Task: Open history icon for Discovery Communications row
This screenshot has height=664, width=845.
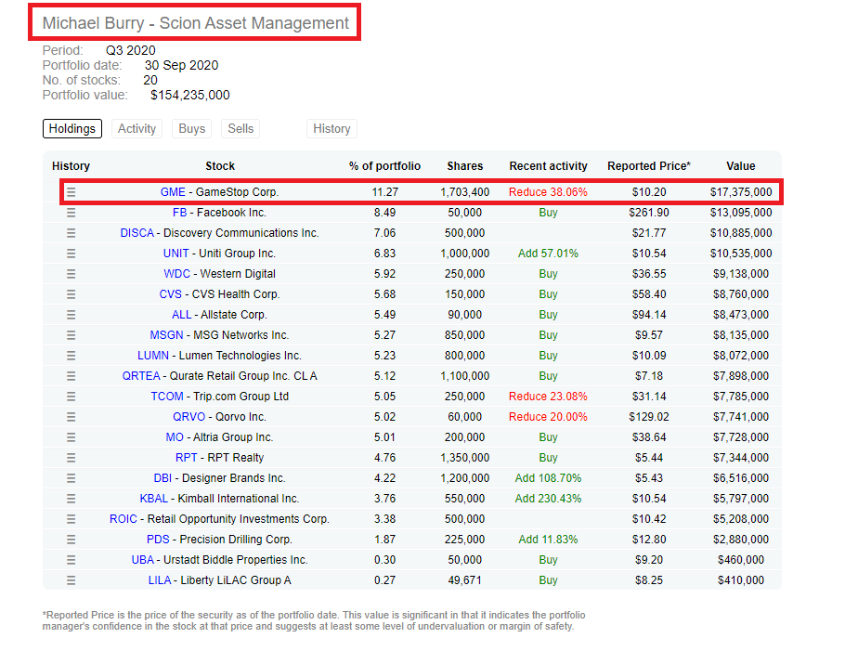Action: coord(71,233)
